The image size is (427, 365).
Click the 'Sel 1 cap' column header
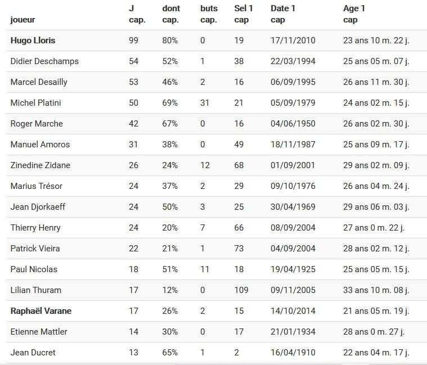tap(243, 14)
